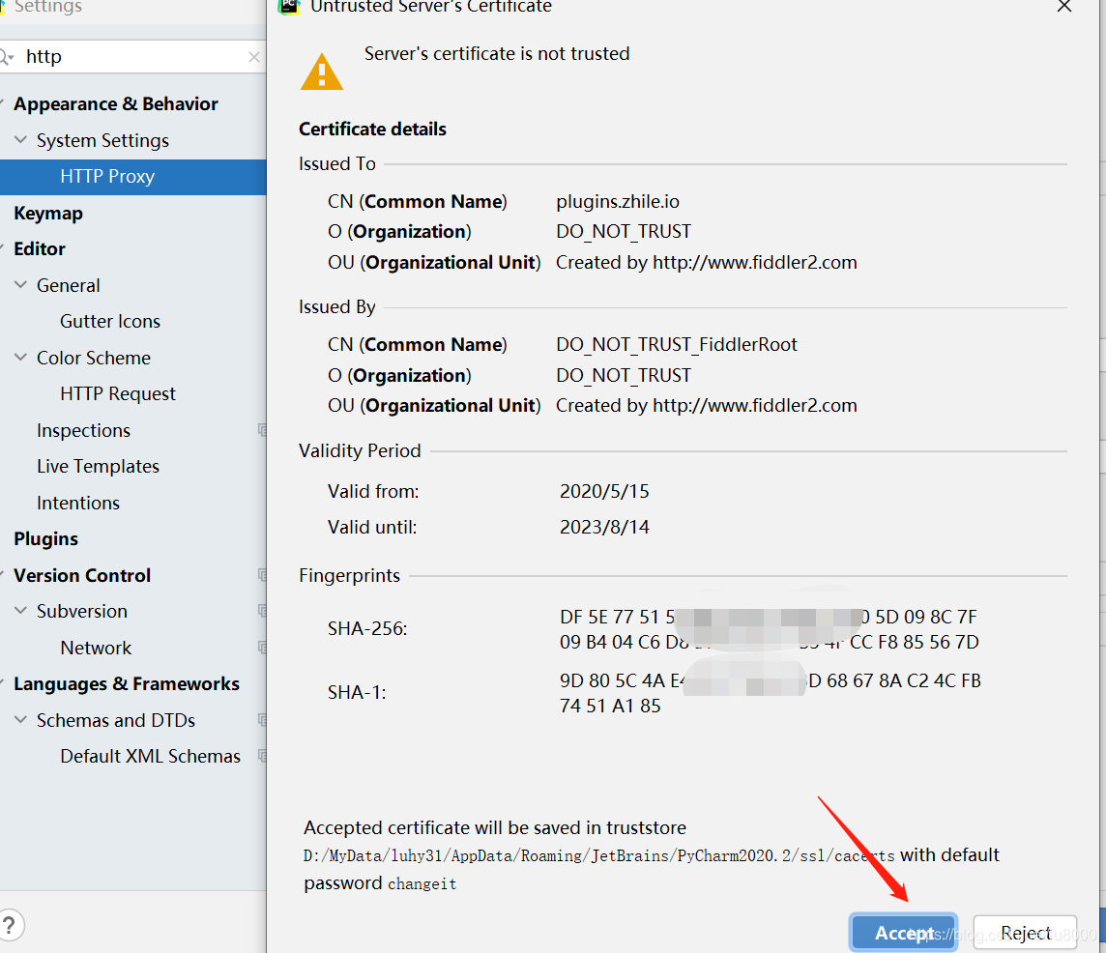
Task: Select Color Scheme tree label
Action: click(94, 358)
